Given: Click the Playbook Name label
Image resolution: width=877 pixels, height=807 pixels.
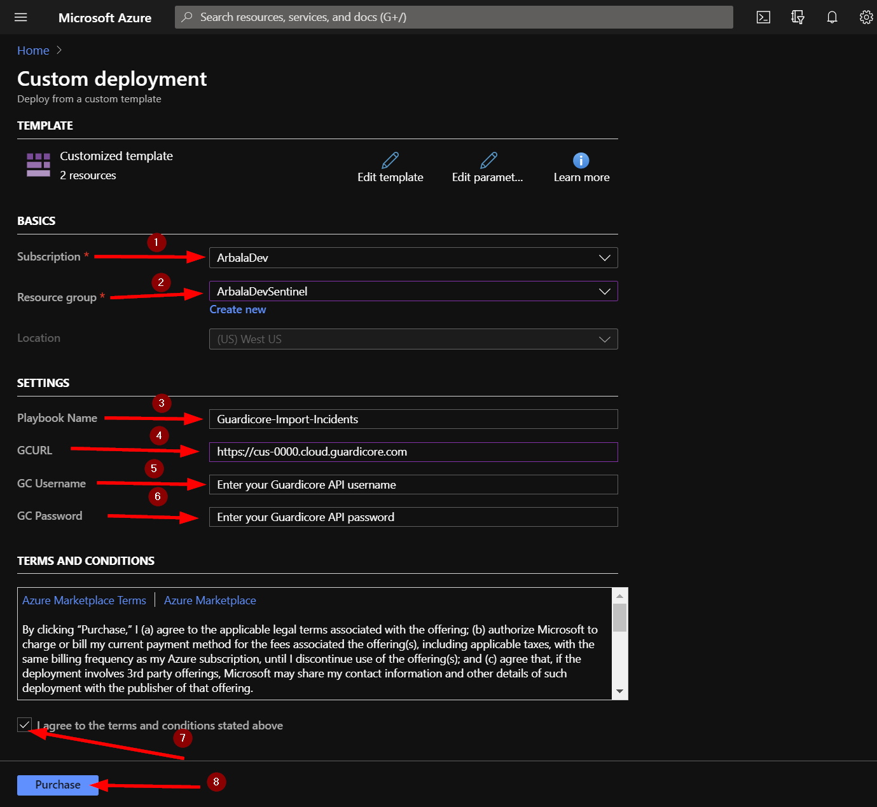Looking at the screenshot, I should (x=57, y=418).
